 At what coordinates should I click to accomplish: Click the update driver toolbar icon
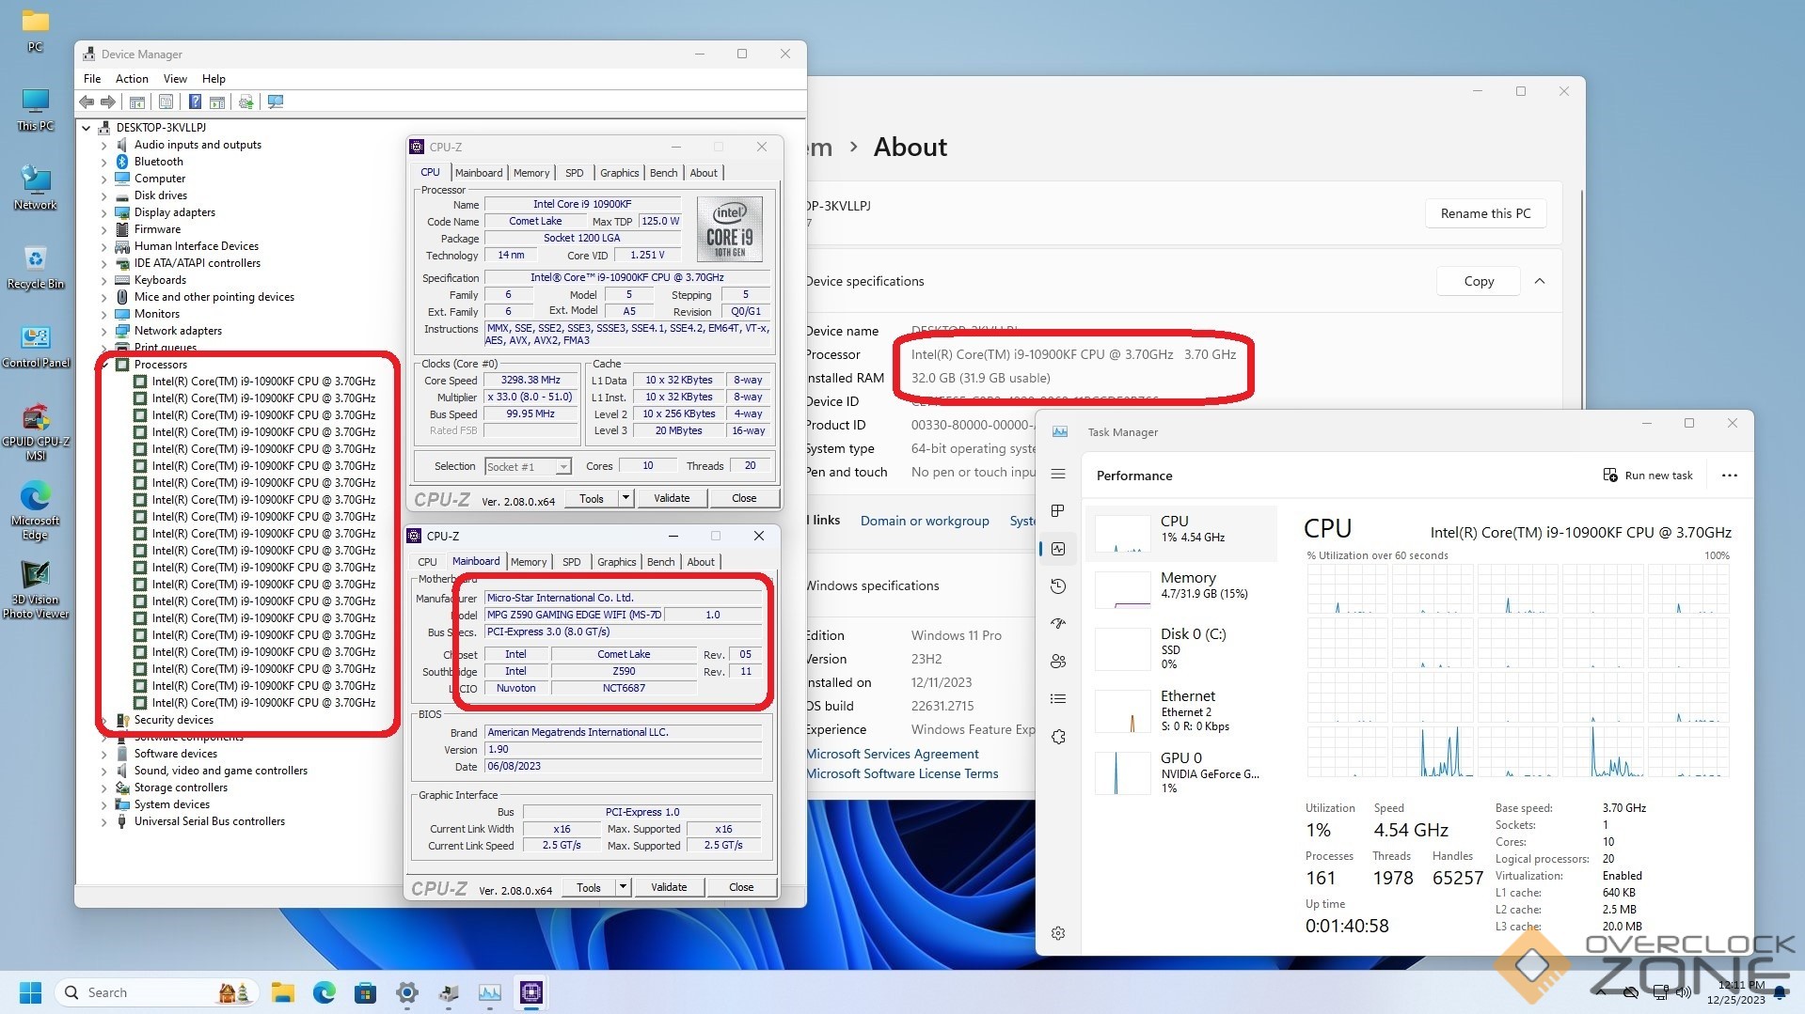point(246,101)
